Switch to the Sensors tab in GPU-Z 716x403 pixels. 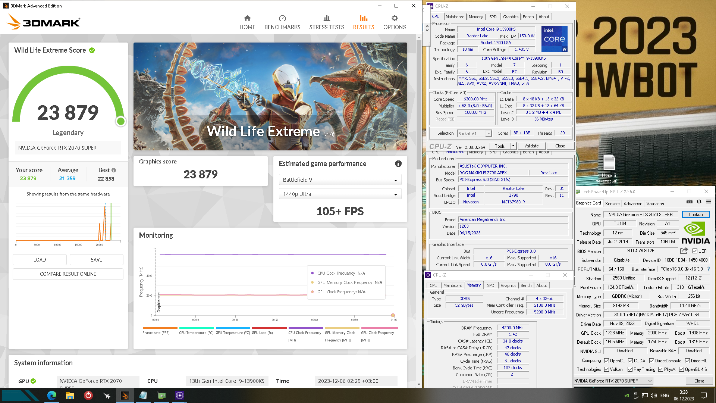612,204
